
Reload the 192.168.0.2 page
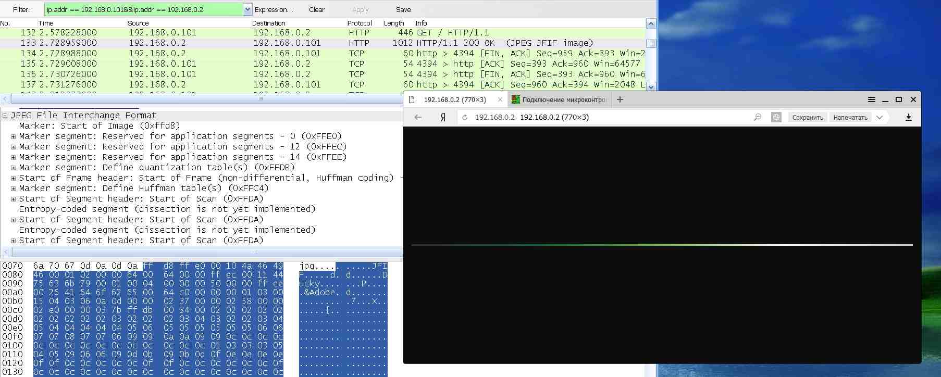(x=465, y=117)
